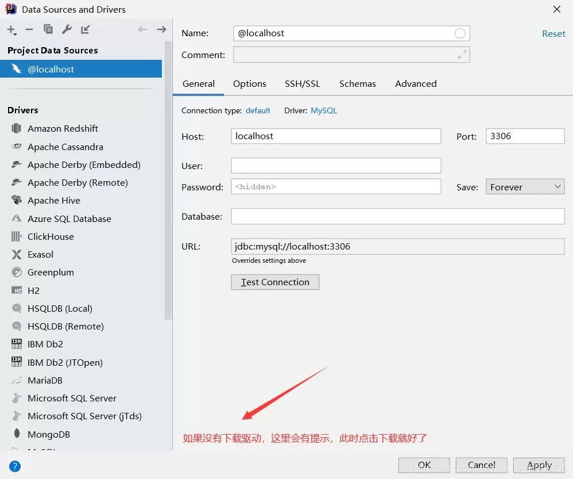This screenshot has width=573, height=479.
Task: Click the Exasol X icon
Action: 17,254
